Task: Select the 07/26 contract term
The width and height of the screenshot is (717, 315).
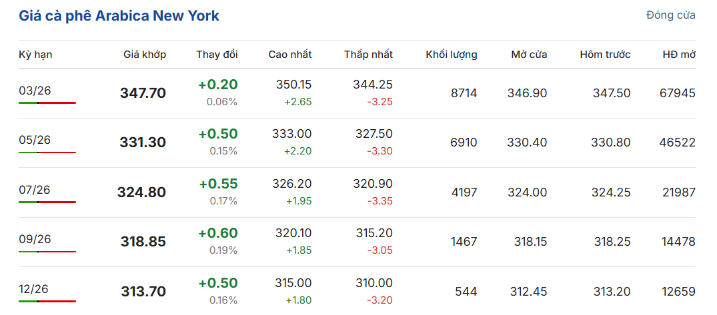Action: click(x=35, y=190)
